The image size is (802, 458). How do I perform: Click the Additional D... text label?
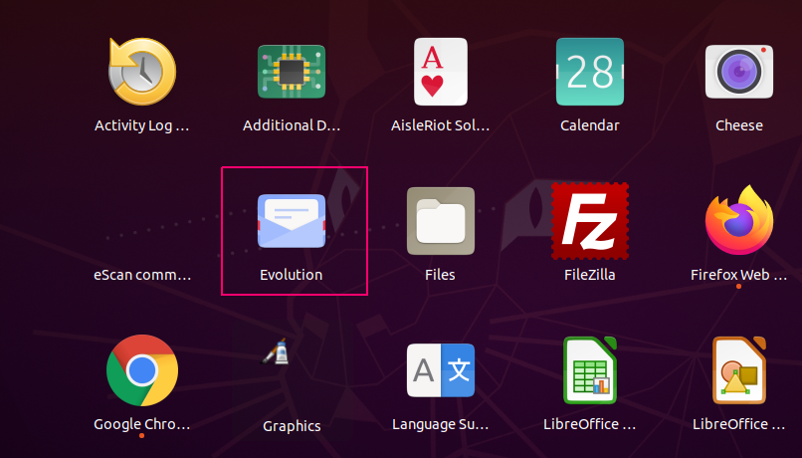tap(291, 125)
